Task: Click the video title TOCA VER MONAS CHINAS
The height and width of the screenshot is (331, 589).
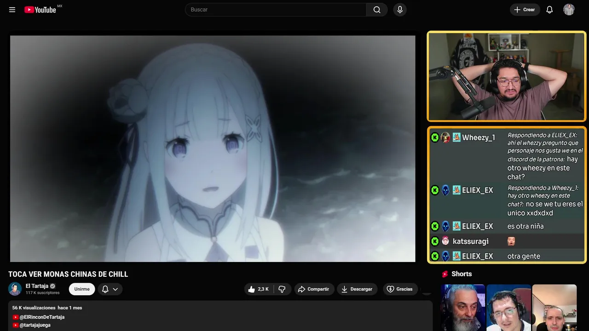Action: click(68, 274)
